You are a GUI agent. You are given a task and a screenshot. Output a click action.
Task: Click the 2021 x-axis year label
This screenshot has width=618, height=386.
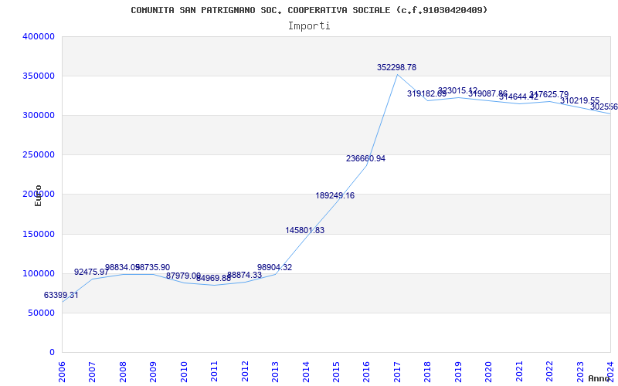point(519,371)
